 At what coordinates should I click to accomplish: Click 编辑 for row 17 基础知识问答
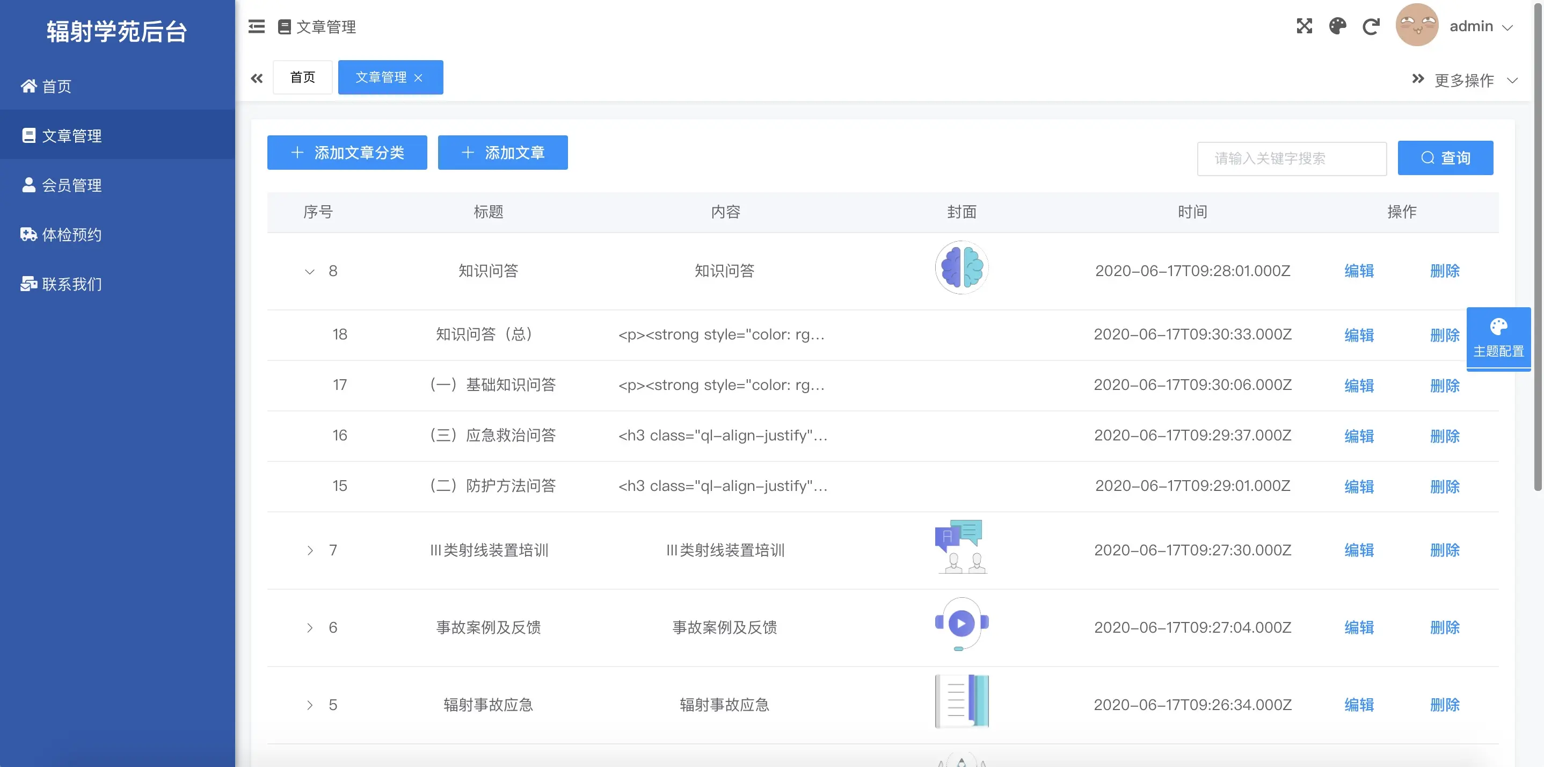click(x=1358, y=386)
